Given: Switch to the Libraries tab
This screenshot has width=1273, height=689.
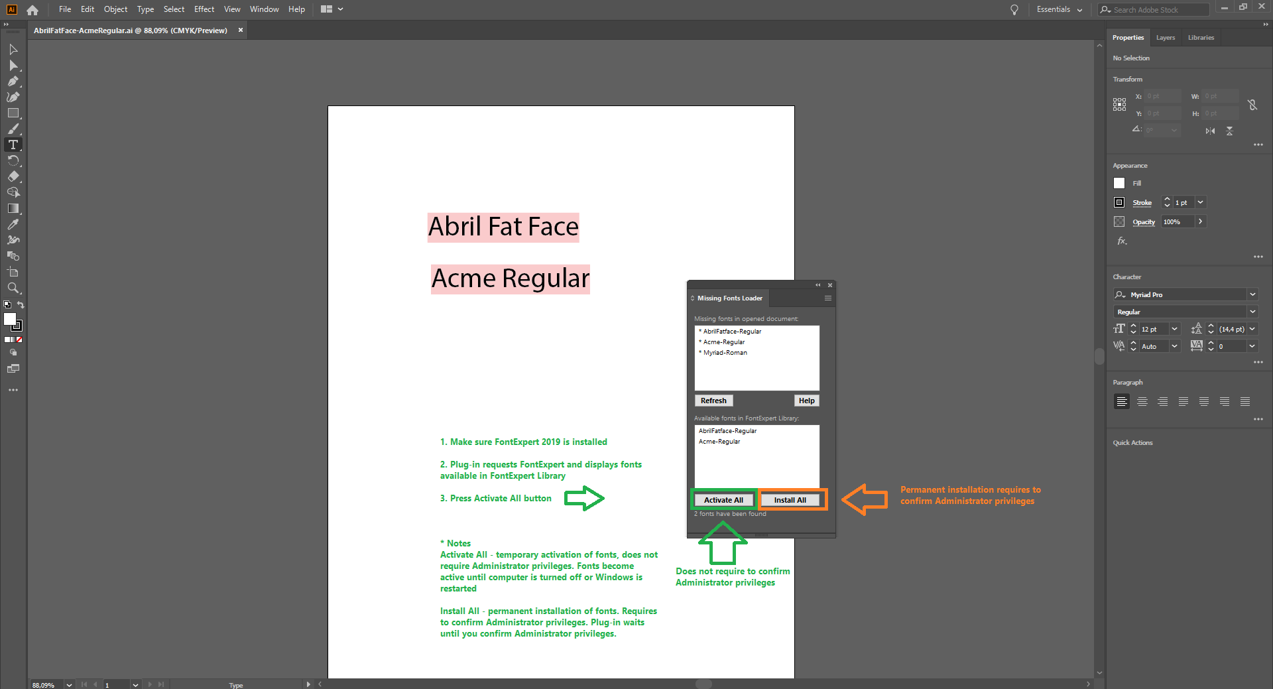Looking at the screenshot, I should point(1201,38).
